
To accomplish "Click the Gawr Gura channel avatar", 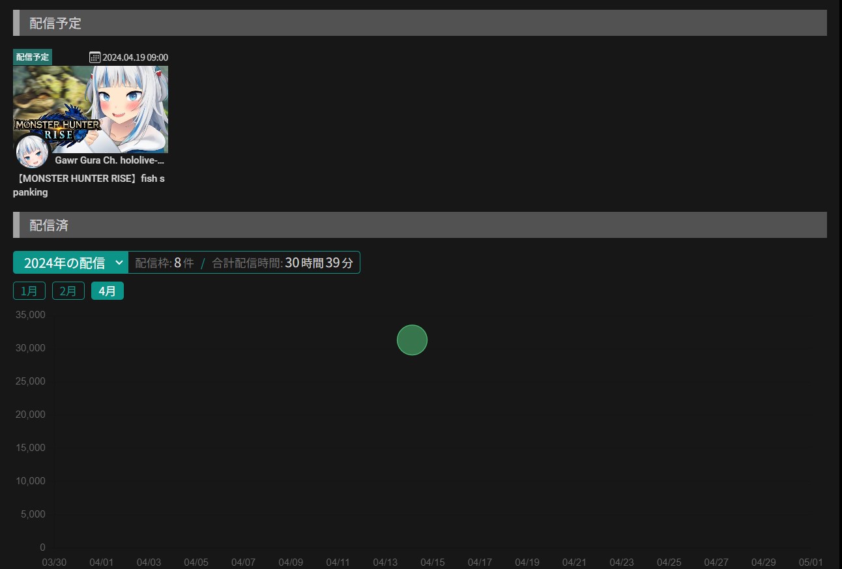I will pyautogui.click(x=32, y=152).
